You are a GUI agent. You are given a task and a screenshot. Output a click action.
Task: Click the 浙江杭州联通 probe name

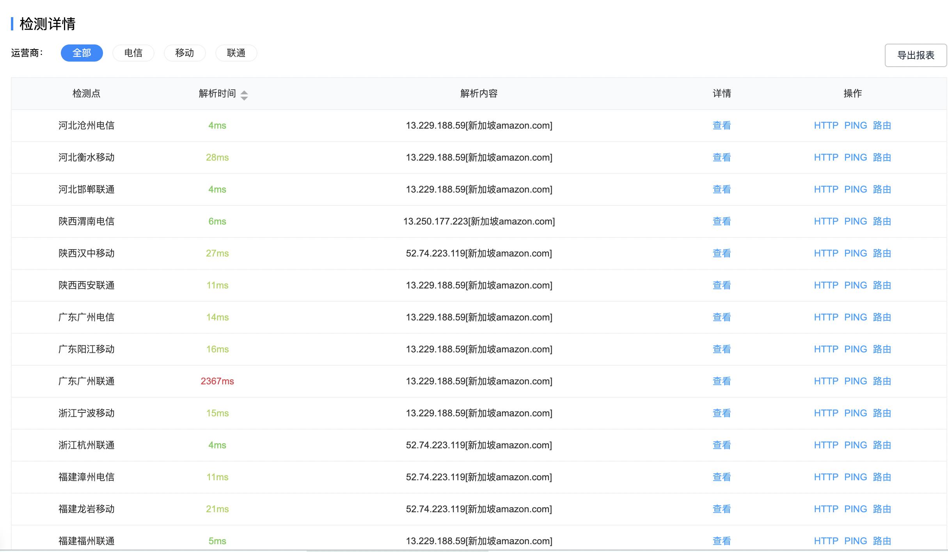87,445
